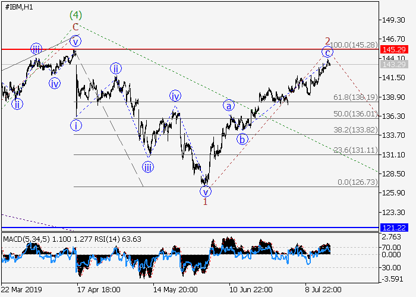Click the circled wave 'a' label
This screenshot has height=297, width=416.
[228, 105]
